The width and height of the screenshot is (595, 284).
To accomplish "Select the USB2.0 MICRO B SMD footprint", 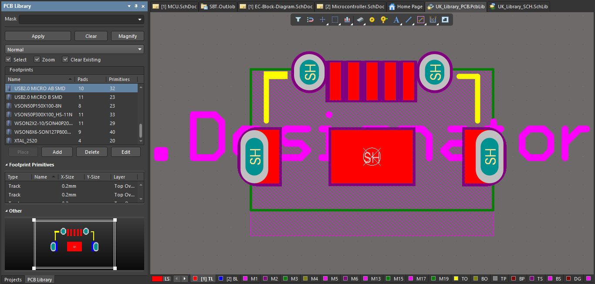I will tap(72, 97).
